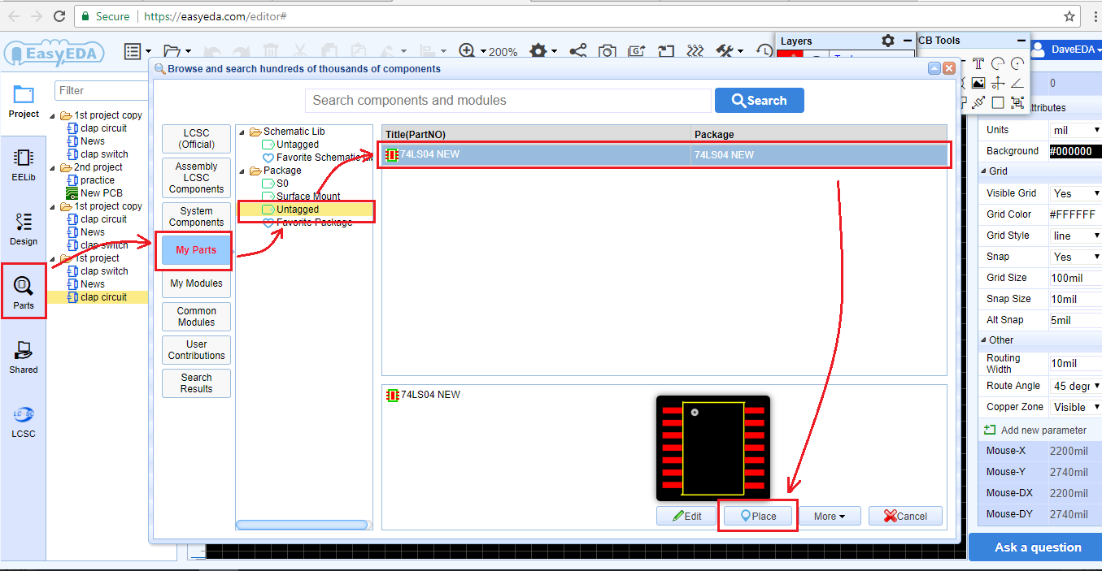Click the project Filter input field
The width and height of the screenshot is (1102, 571).
click(102, 90)
